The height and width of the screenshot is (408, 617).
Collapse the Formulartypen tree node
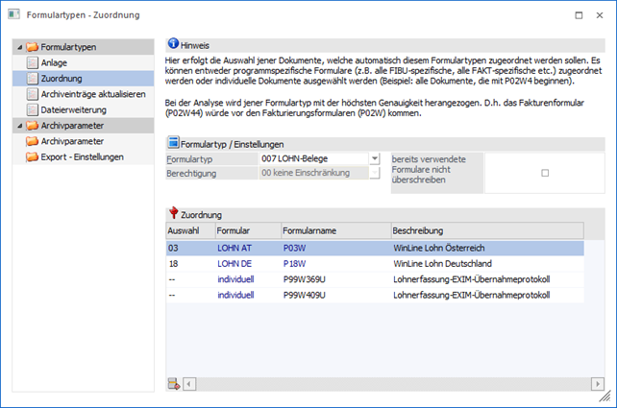click(19, 46)
